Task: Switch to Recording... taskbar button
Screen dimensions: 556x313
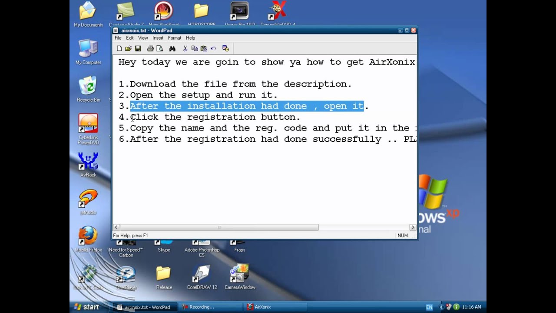Action: tap(210, 307)
